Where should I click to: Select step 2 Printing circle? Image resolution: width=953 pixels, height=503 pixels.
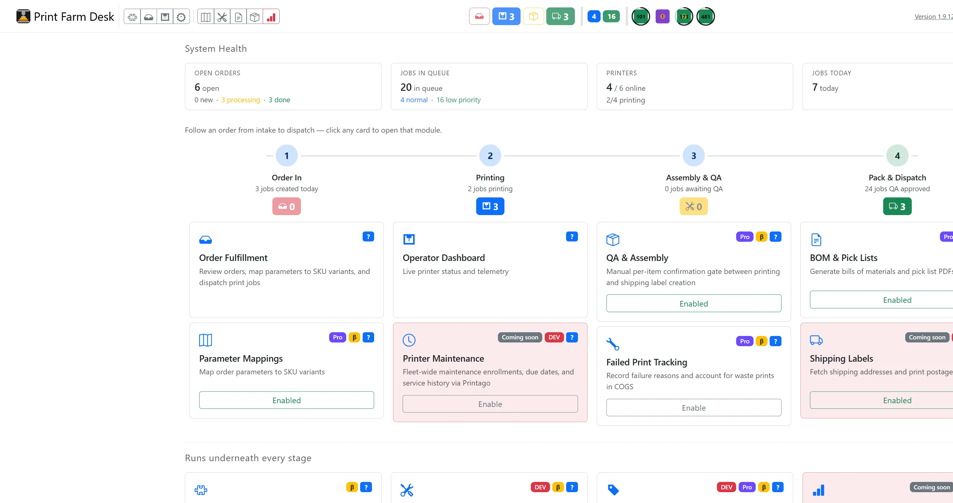point(490,156)
